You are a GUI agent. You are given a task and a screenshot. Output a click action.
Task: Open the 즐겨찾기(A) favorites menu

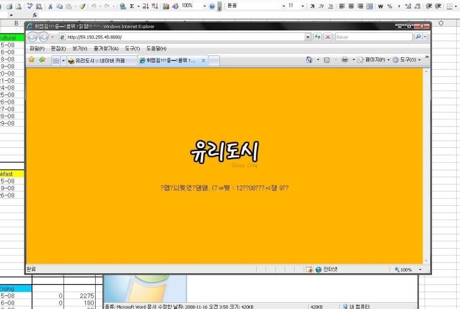pyautogui.click(x=106, y=48)
